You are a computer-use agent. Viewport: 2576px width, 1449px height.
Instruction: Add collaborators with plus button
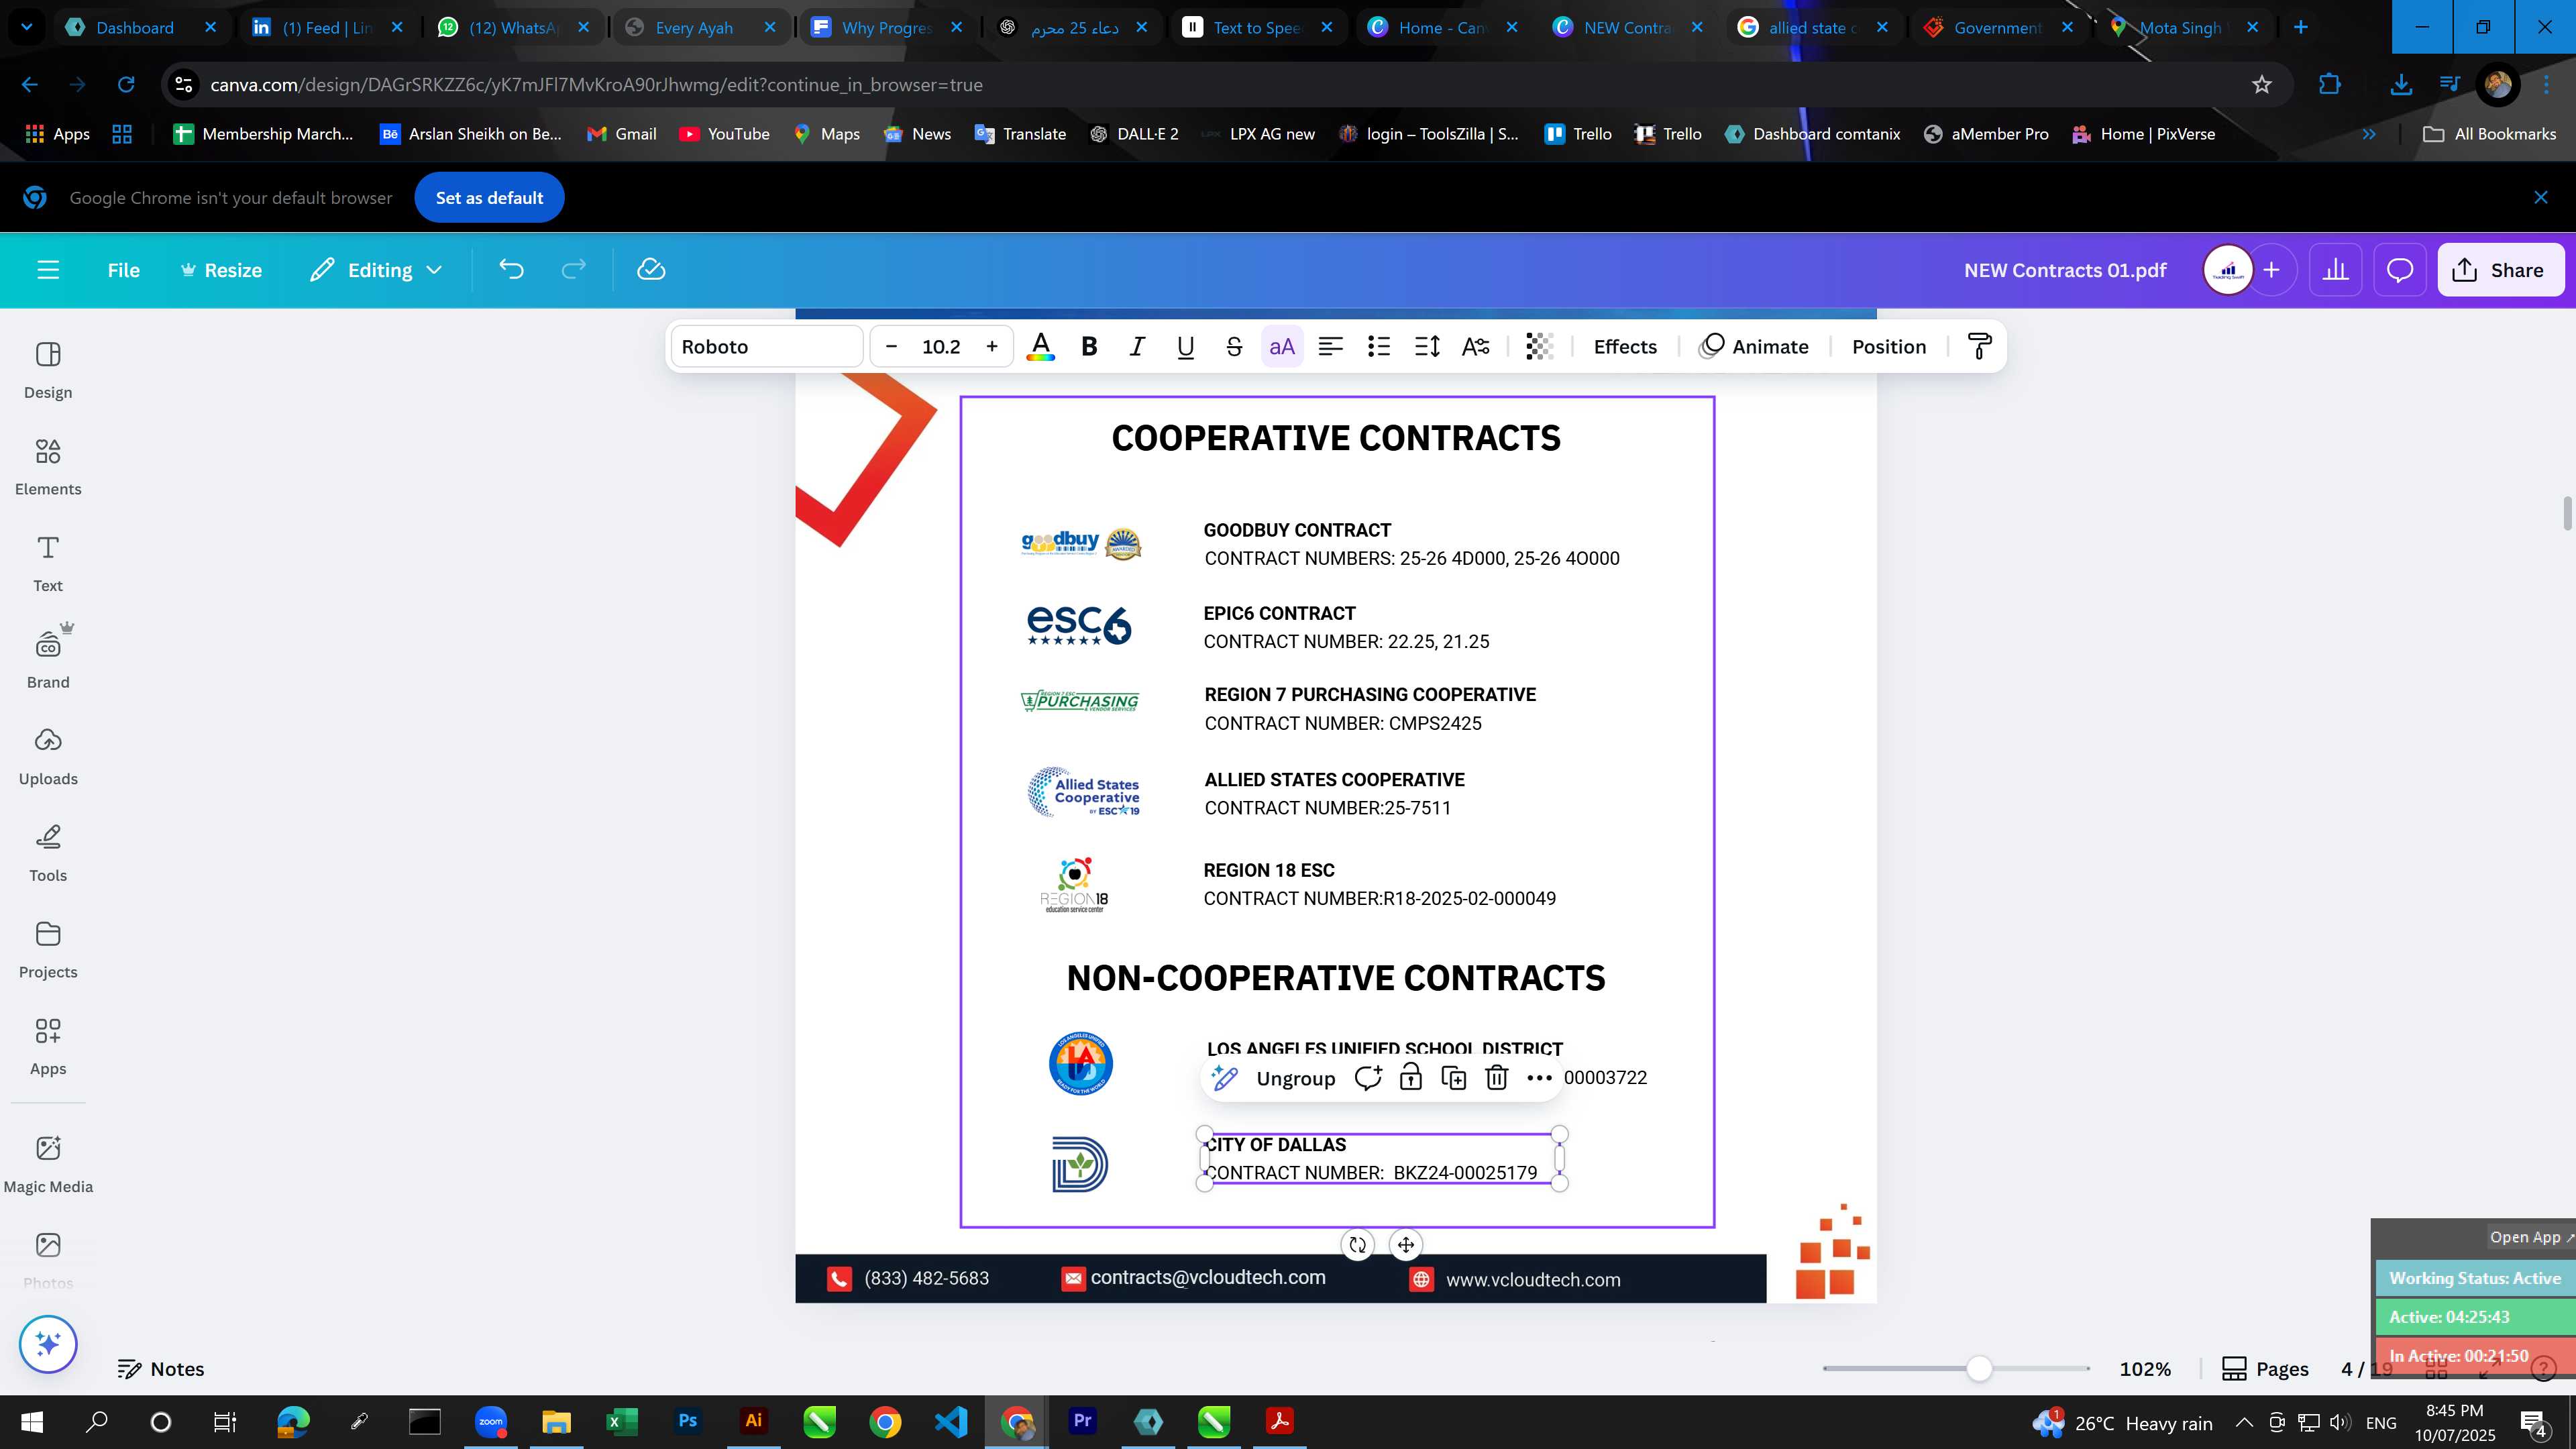(2271, 270)
